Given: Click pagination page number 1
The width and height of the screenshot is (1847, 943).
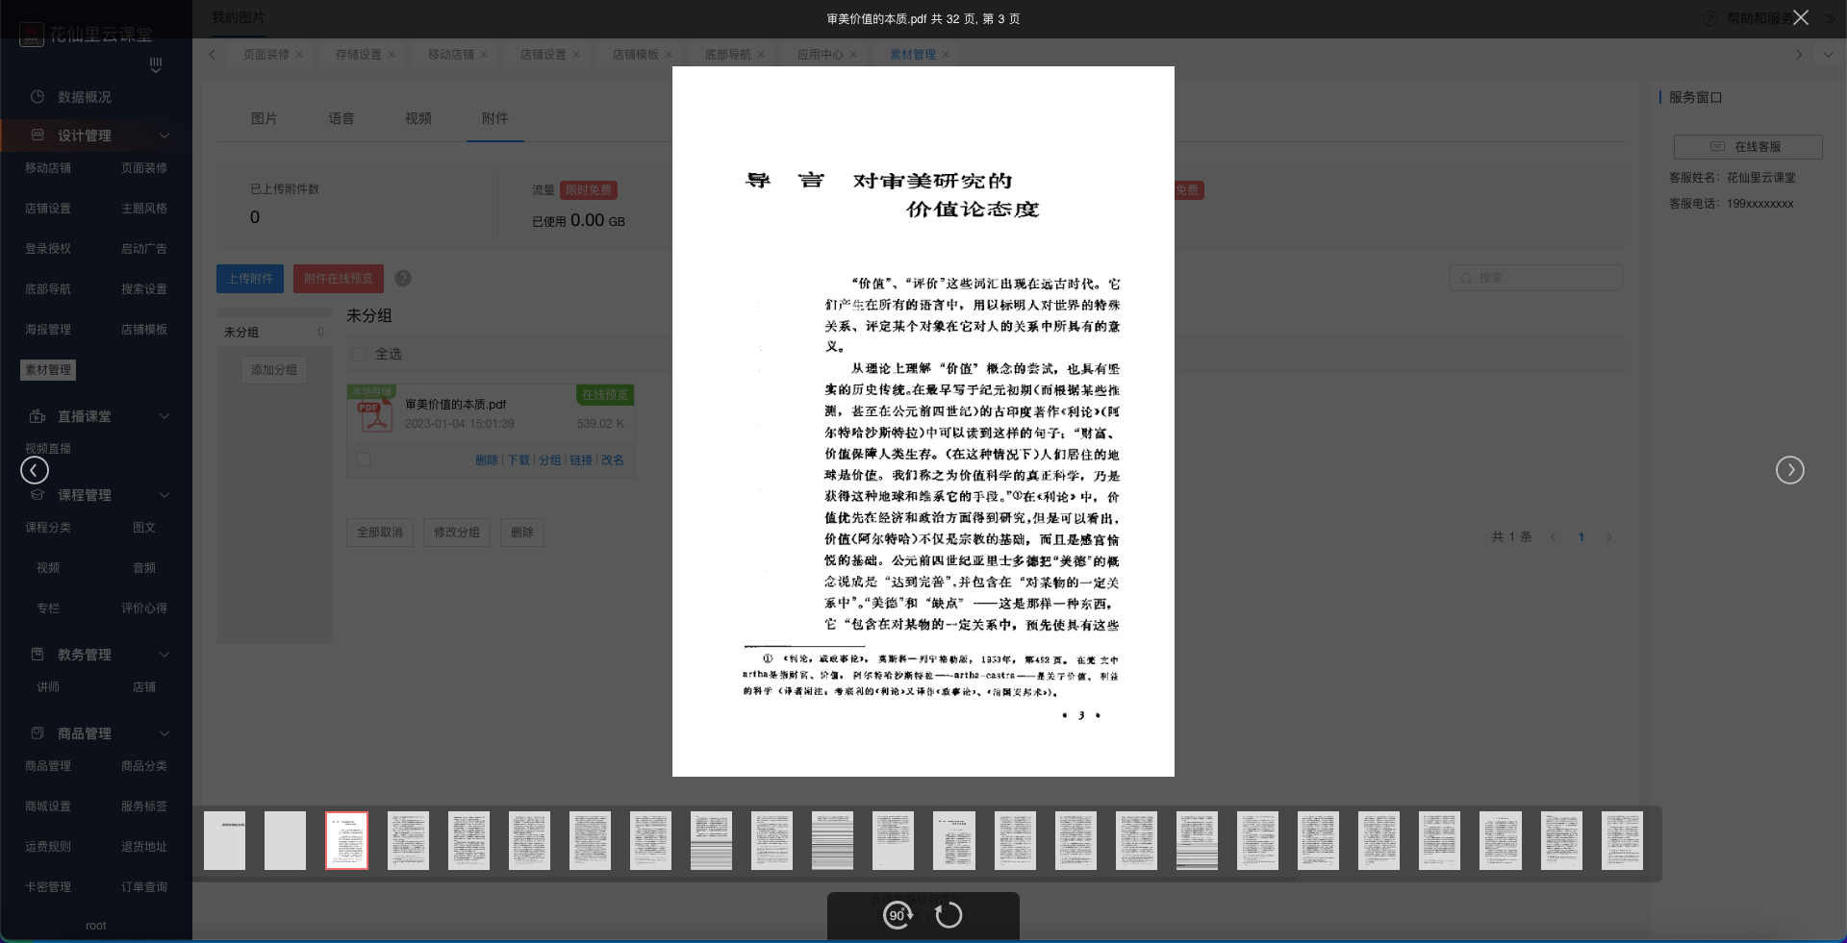Looking at the screenshot, I should 1581,537.
